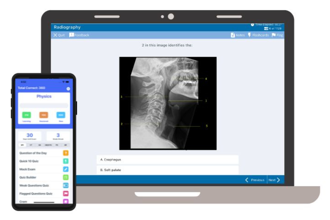Flag this question

point(277,35)
